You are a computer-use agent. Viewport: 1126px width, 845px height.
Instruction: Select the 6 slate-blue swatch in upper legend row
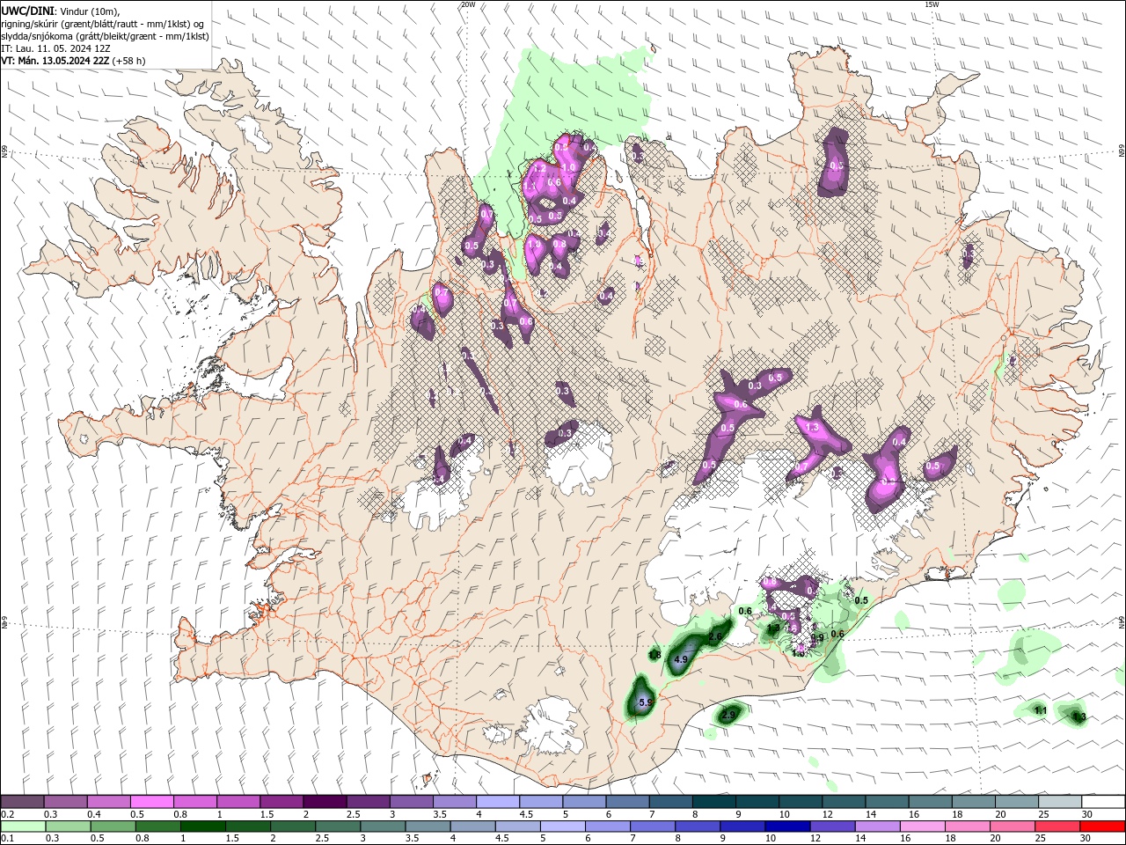(627, 802)
